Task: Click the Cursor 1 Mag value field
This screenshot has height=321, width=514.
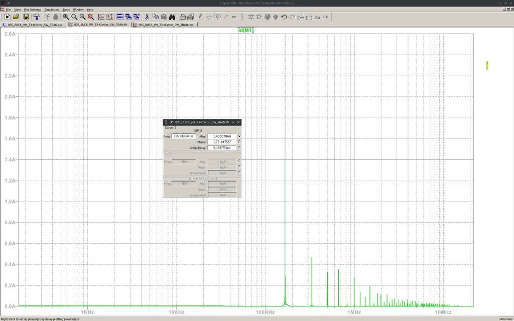Action: (222, 136)
